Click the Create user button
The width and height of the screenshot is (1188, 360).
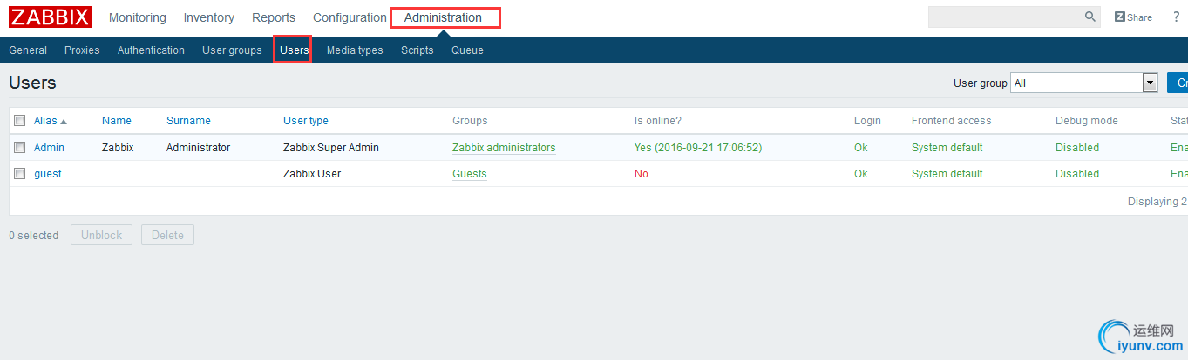click(x=1178, y=83)
